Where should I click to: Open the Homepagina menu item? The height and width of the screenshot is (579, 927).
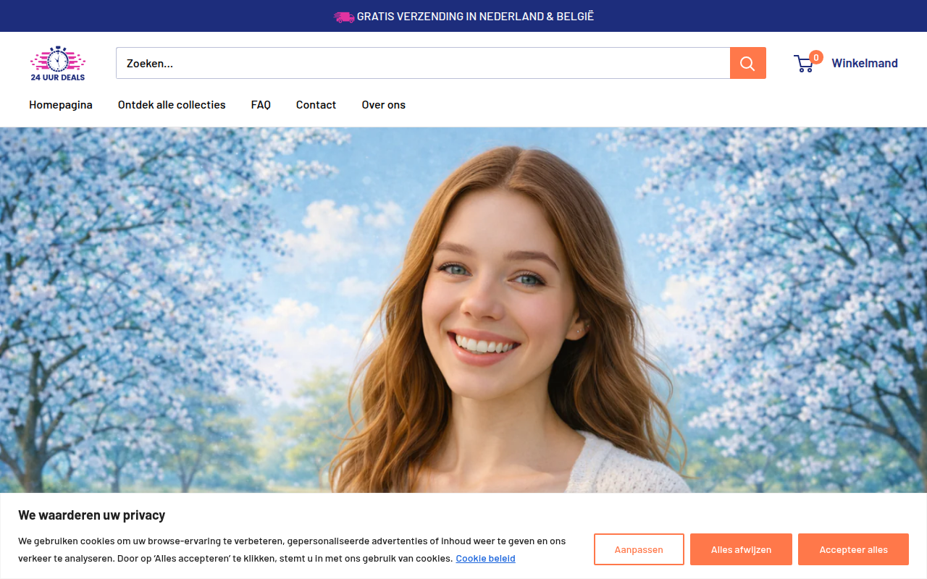61,105
